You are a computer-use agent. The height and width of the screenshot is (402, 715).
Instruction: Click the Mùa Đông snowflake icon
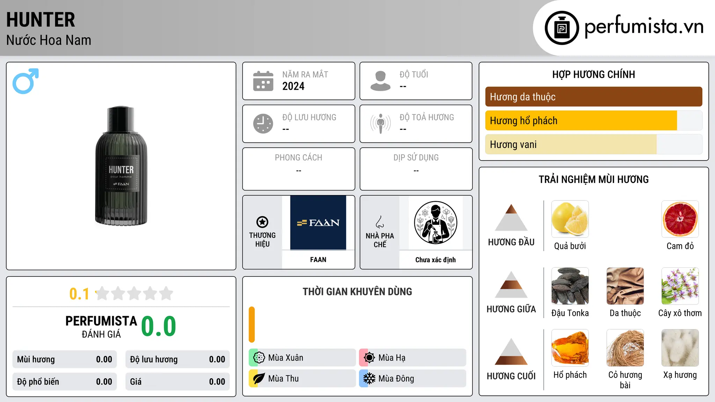pyautogui.click(x=369, y=379)
